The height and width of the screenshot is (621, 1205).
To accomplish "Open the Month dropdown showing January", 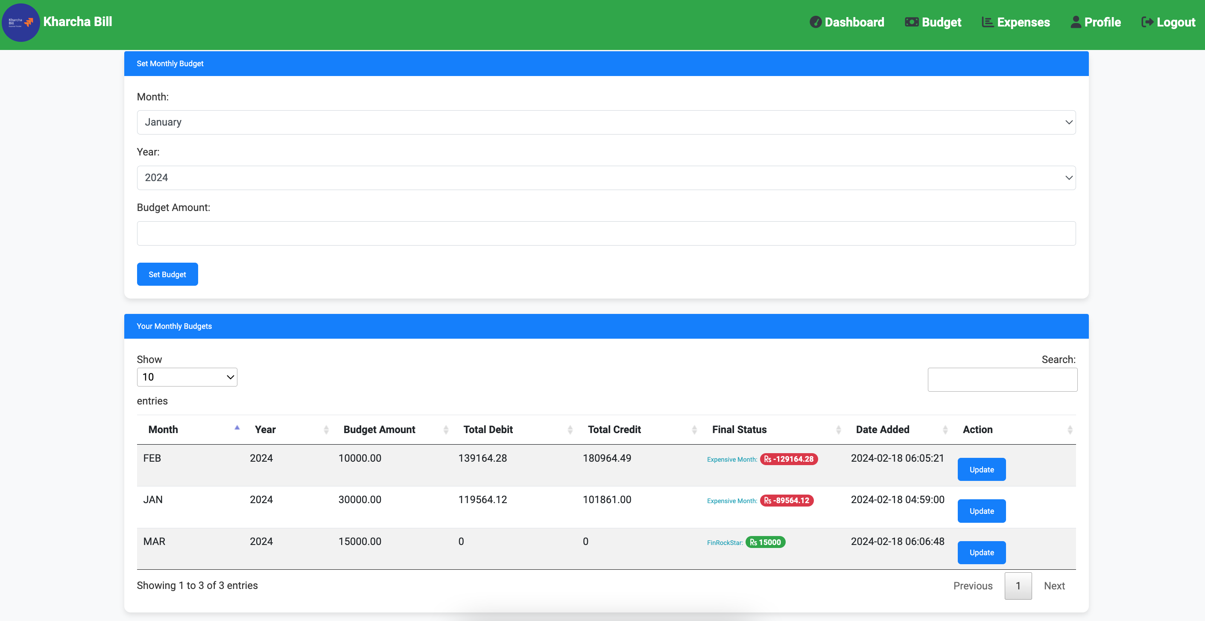I will [606, 122].
